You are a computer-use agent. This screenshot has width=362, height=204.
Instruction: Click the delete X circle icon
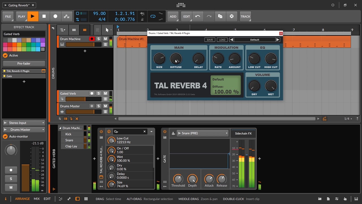click(232, 16)
